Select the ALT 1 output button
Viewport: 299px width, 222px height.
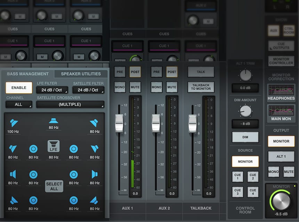pos(281,156)
